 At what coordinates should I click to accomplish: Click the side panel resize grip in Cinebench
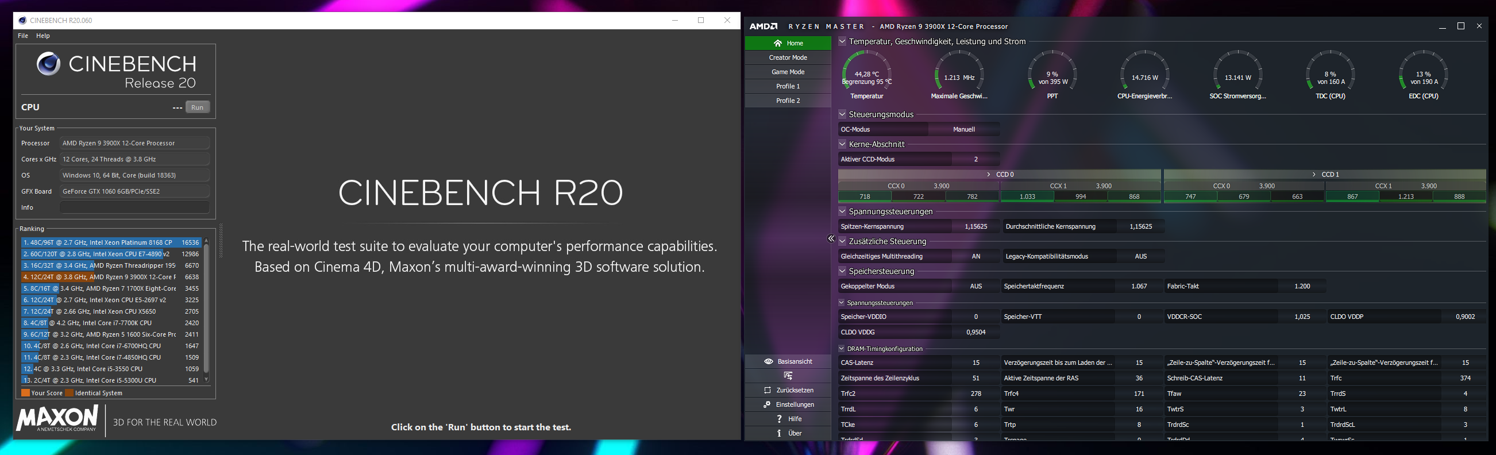[x=221, y=240]
